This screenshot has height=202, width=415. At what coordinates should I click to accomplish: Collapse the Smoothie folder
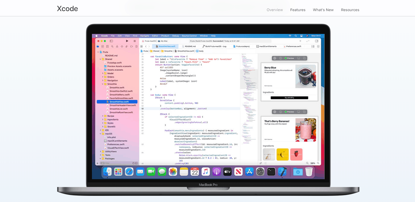[x=102, y=84]
